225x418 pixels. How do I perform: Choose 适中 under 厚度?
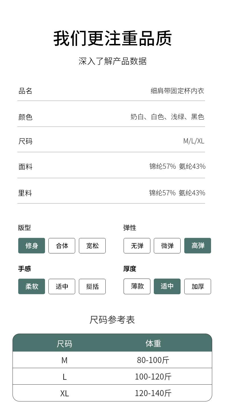pos(167,286)
